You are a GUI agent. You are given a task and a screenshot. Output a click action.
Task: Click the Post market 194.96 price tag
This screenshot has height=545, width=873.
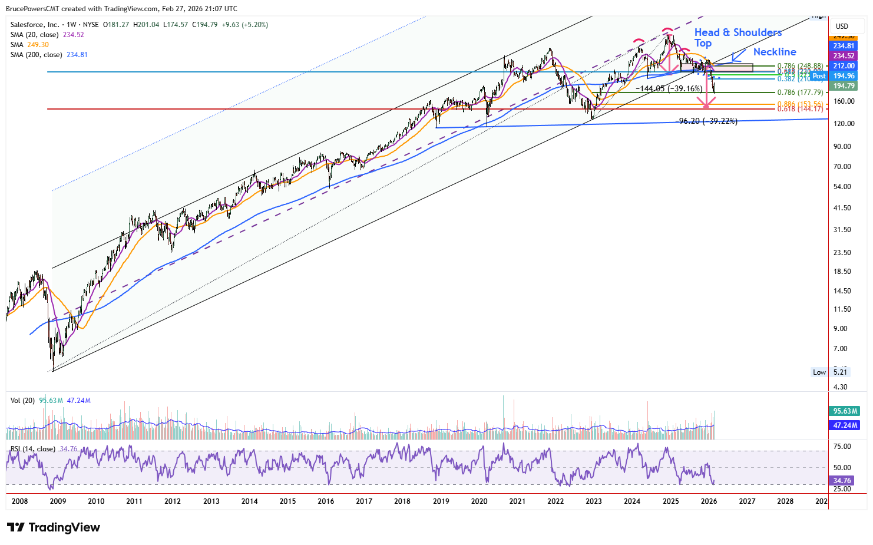coord(834,76)
